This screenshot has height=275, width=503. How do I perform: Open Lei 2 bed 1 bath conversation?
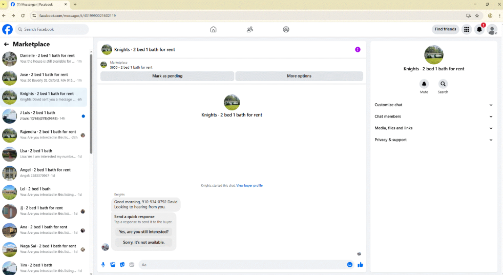[x=44, y=192]
